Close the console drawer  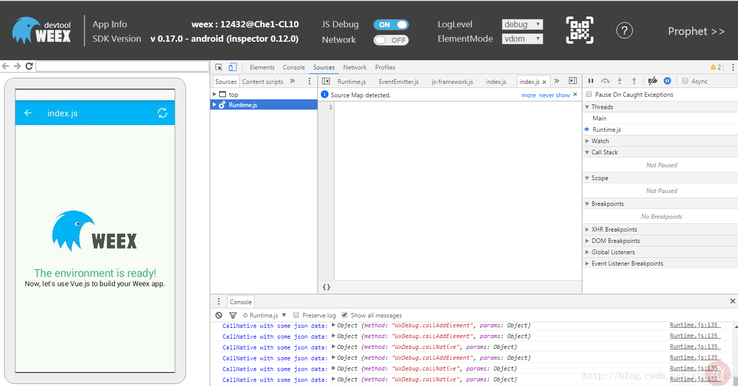pos(733,301)
